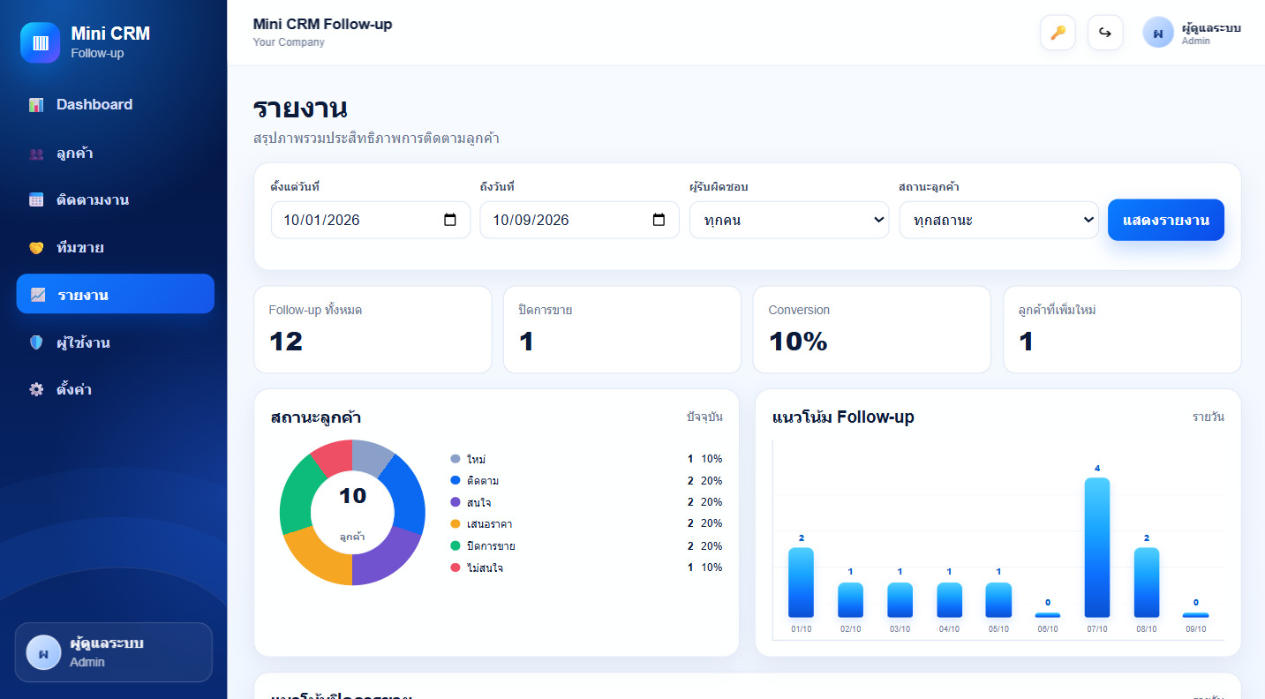The width and height of the screenshot is (1265, 699).
Task: Click the ปิดการขาย summary card
Action: click(622, 329)
